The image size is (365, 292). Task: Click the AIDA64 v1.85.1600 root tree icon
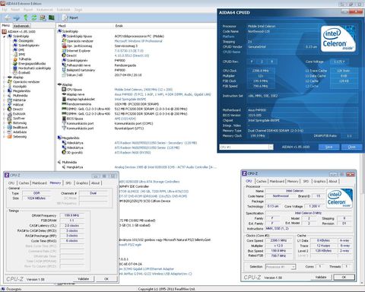4,32
